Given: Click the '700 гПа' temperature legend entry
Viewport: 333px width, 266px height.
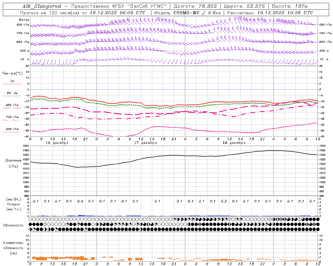Looking at the screenshot, I should [x=12, y=117].
